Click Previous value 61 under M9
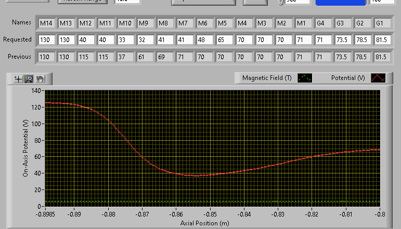 click(146, 57)
